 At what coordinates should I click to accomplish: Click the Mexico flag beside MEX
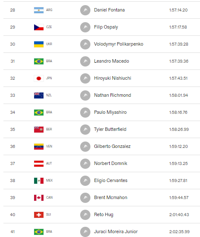click(x=39, y=181)
